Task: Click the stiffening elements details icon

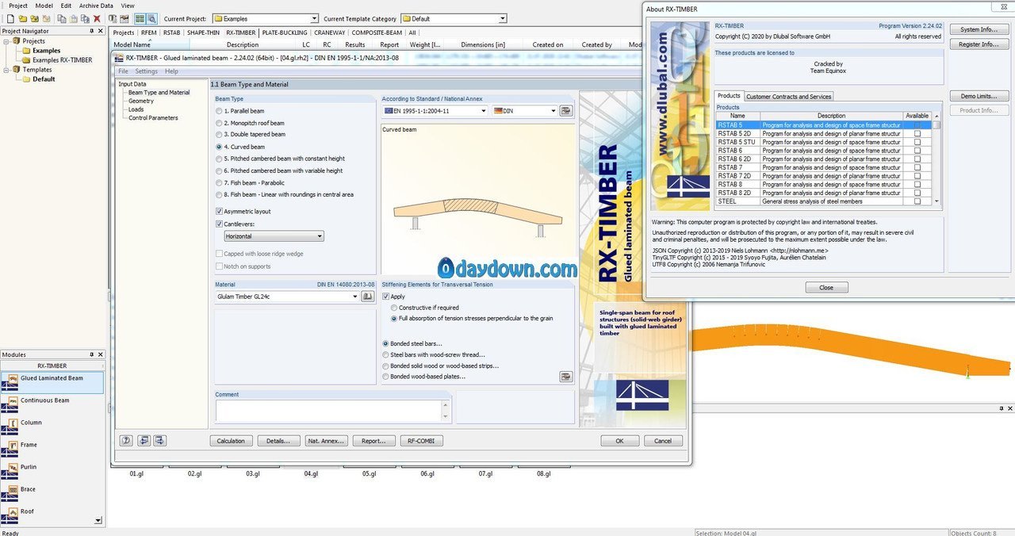Action: coord(565,377)
